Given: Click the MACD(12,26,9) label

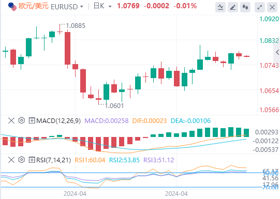Looking at the screenshot, I should [x=58, y=121].
